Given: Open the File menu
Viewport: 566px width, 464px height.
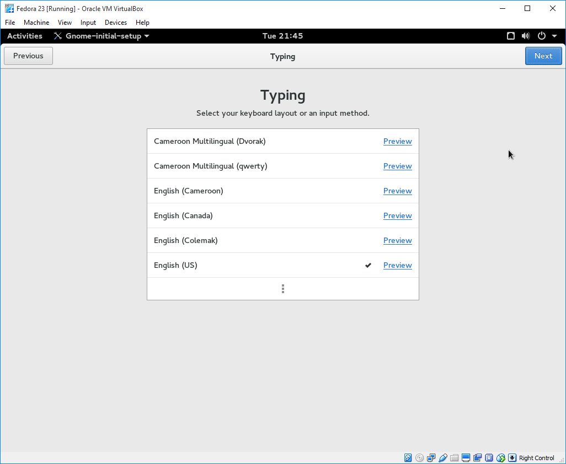Looking at the screenshot, I should (10, 23).
